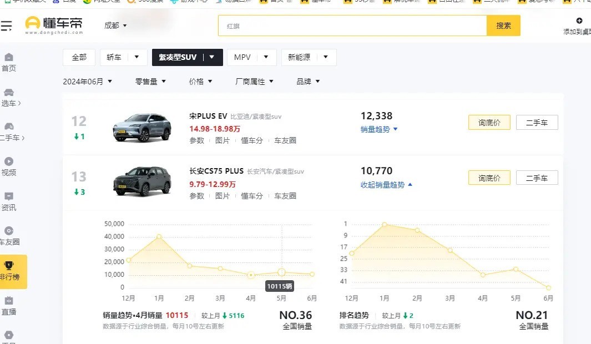Click 询底价 for 宋PLUS EV
This screenshot has width=591, height=344.
[x=489, y=123]
